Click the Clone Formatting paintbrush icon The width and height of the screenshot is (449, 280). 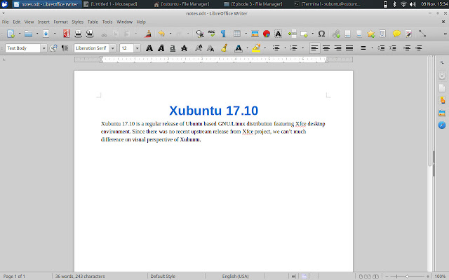(148, 34)
